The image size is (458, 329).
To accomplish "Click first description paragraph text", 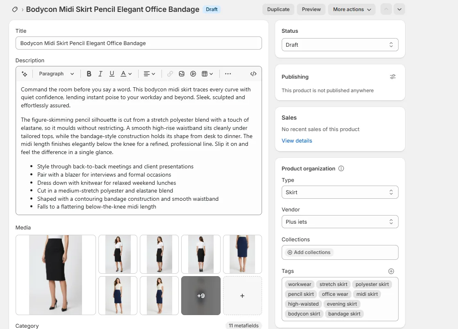I will (x=136, y=98).
